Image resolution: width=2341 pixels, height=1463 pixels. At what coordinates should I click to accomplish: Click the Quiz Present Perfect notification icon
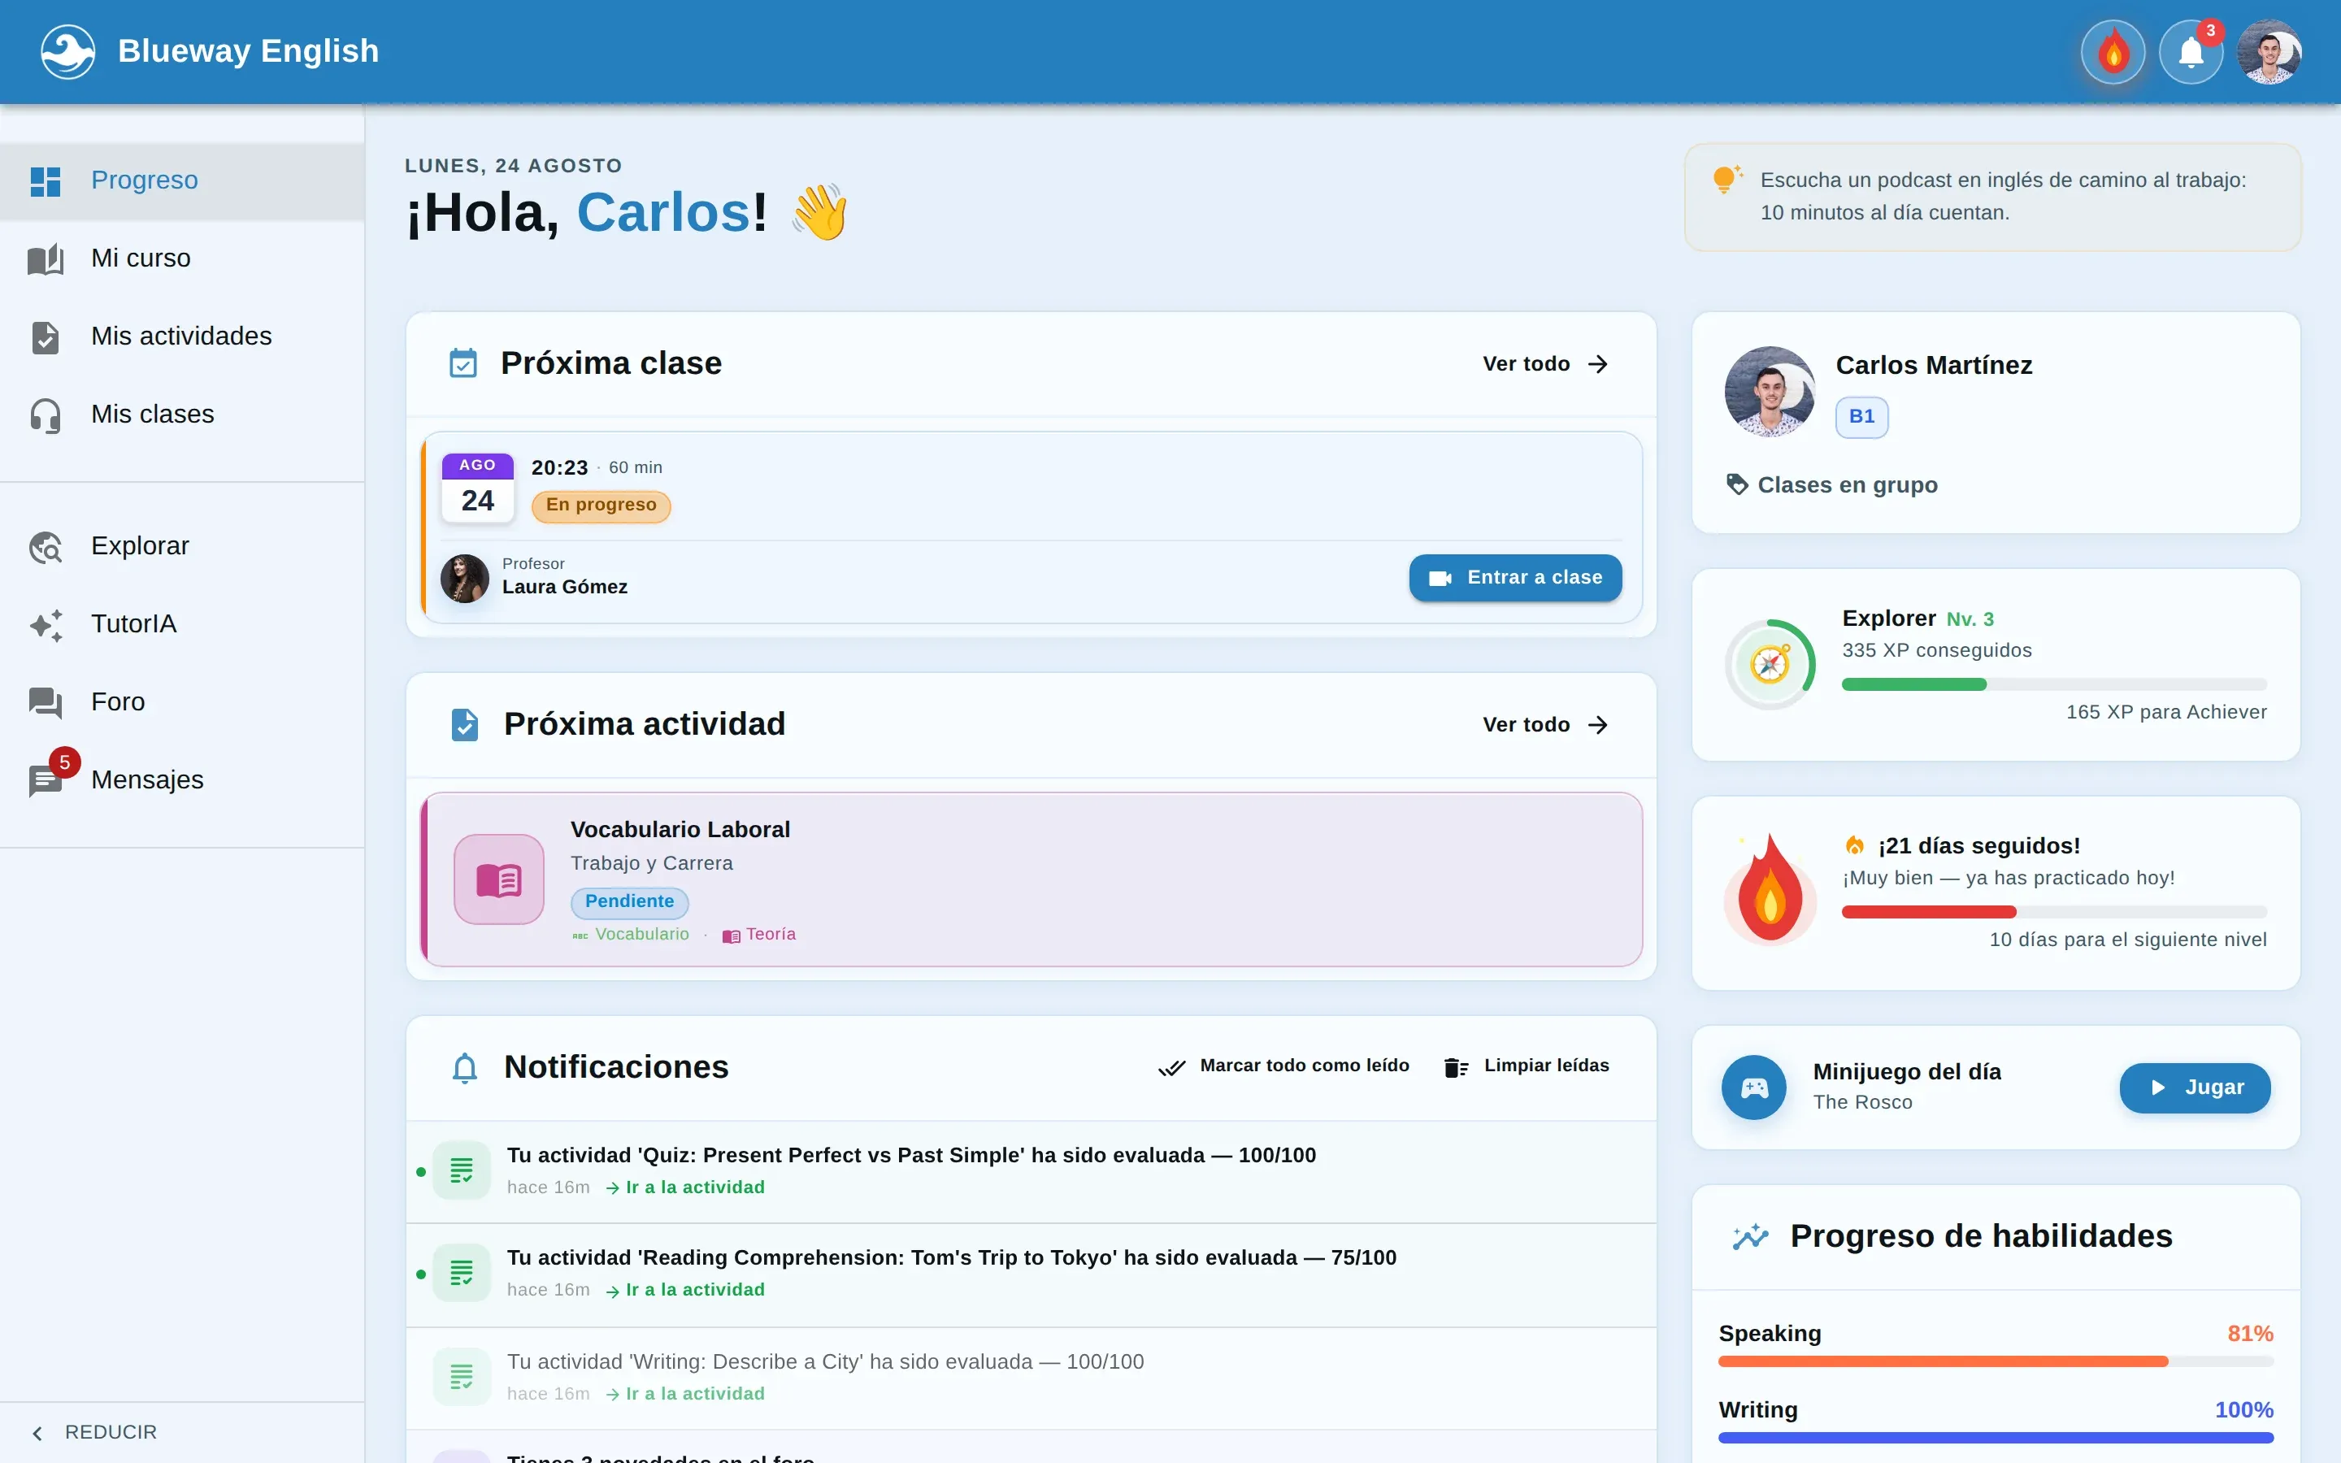click(462, 1170)
